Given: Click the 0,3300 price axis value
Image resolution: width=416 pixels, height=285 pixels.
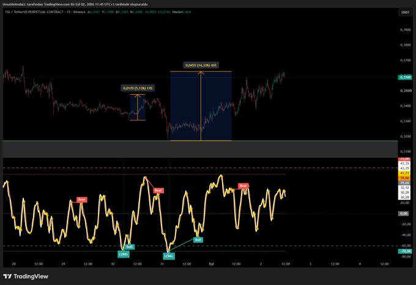Looking at the screenshot, I should point(406,121).
